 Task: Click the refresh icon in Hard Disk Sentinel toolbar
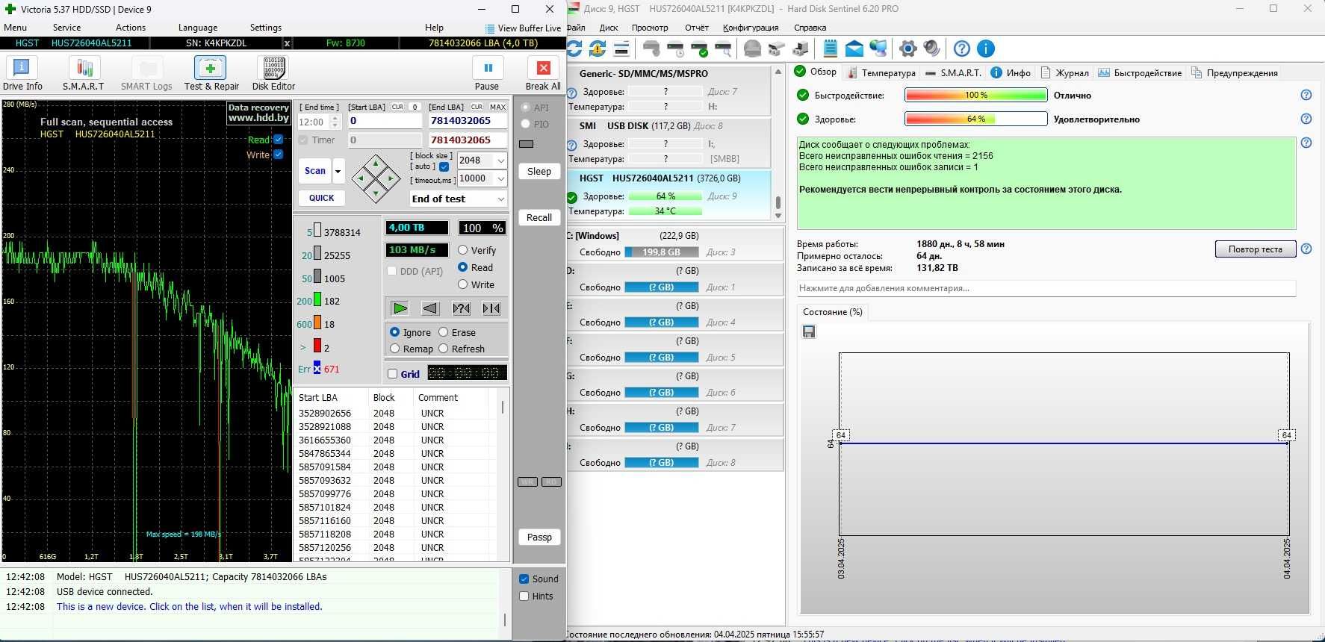[574, 49]
